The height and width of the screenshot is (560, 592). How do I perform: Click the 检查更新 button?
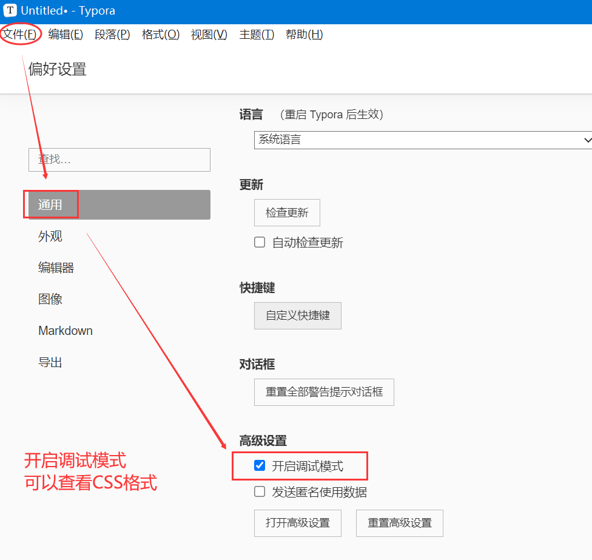coord(287,212)
